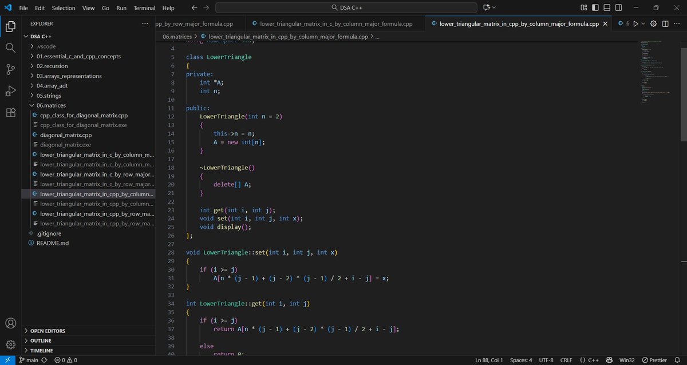Open the Terminal menu
The height and width of the screenshot is (365, 687).
144,7
